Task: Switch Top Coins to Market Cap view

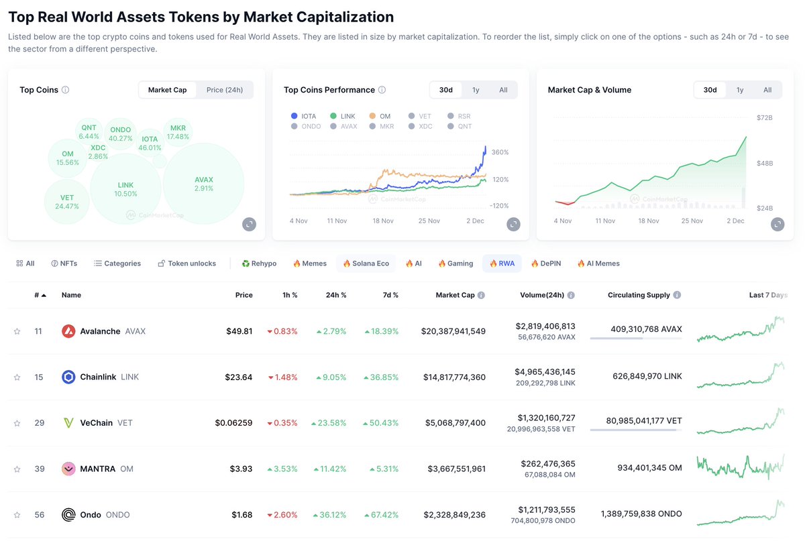Action: [168, 90]
